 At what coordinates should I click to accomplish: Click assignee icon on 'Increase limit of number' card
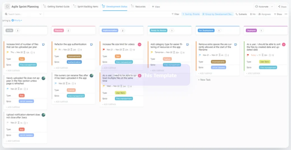point(43,44)
